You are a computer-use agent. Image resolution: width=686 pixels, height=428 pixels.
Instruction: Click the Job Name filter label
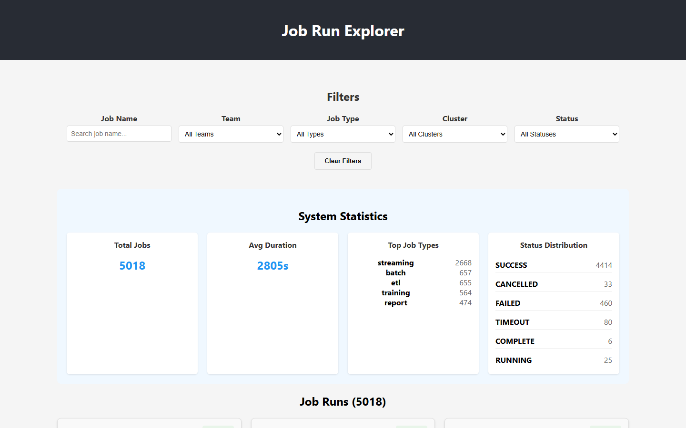tap(119, 119)
